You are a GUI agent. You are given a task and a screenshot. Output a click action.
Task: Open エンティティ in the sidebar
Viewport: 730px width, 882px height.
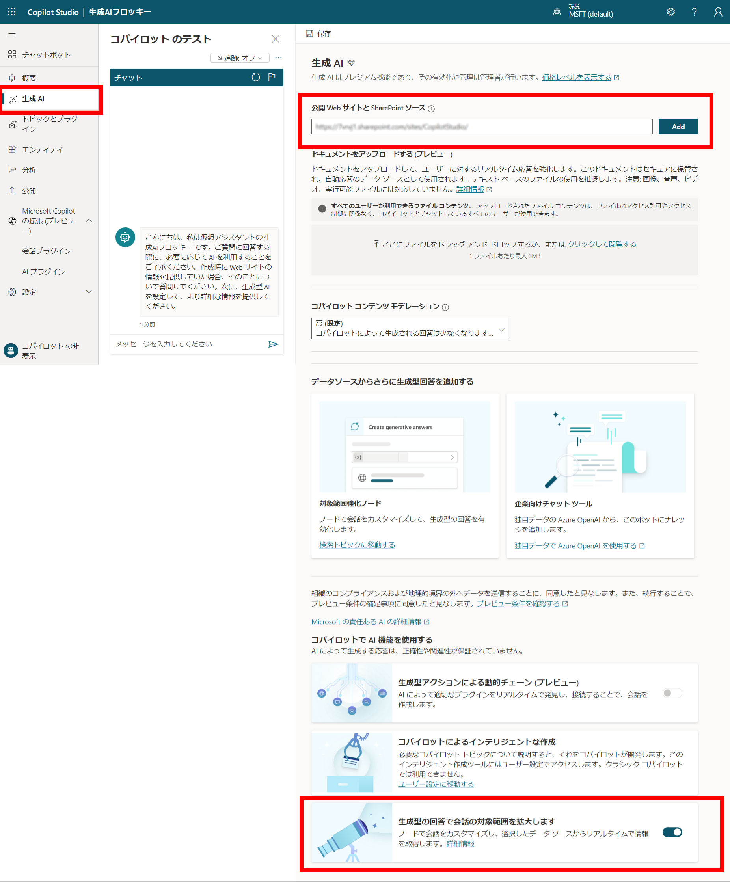pos(49,149)
